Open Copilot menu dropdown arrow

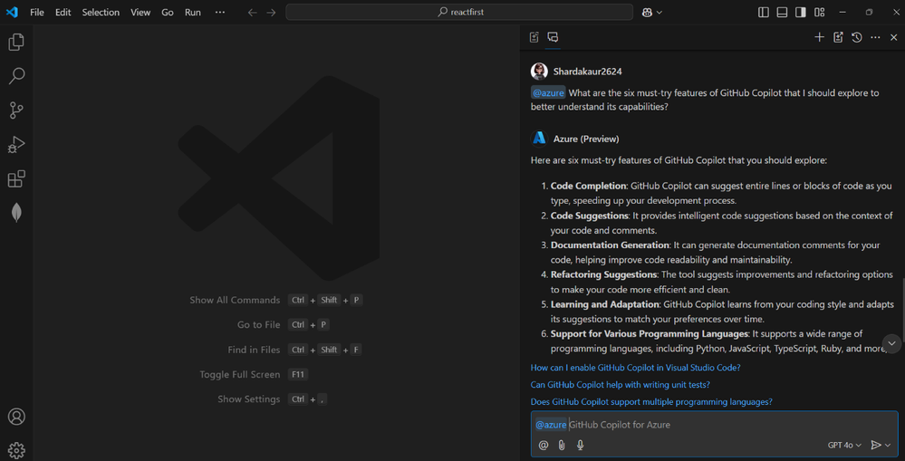click(659, 12)
